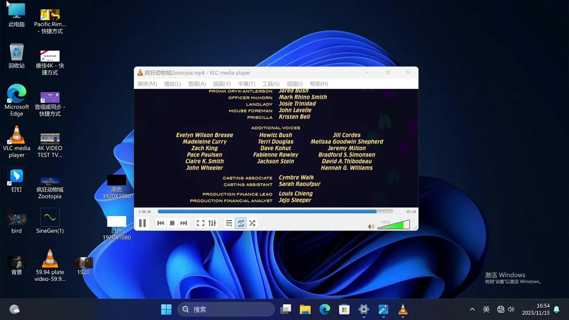The height and width of the screenshot is (320, 569).
Task: Toggle the loop repeat button
Action: pyautogui.click(x=240, y=223)
